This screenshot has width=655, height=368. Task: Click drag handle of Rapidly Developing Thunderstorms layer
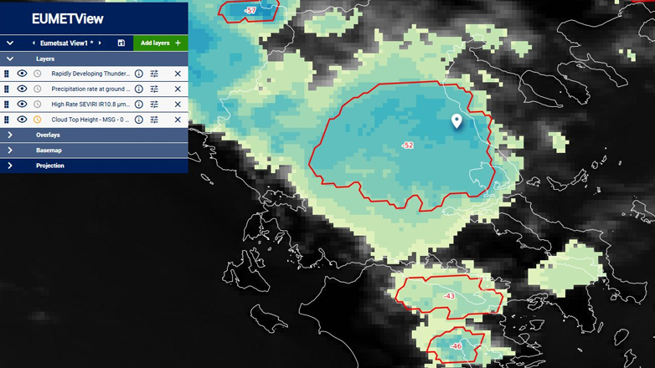click(7, 74)
